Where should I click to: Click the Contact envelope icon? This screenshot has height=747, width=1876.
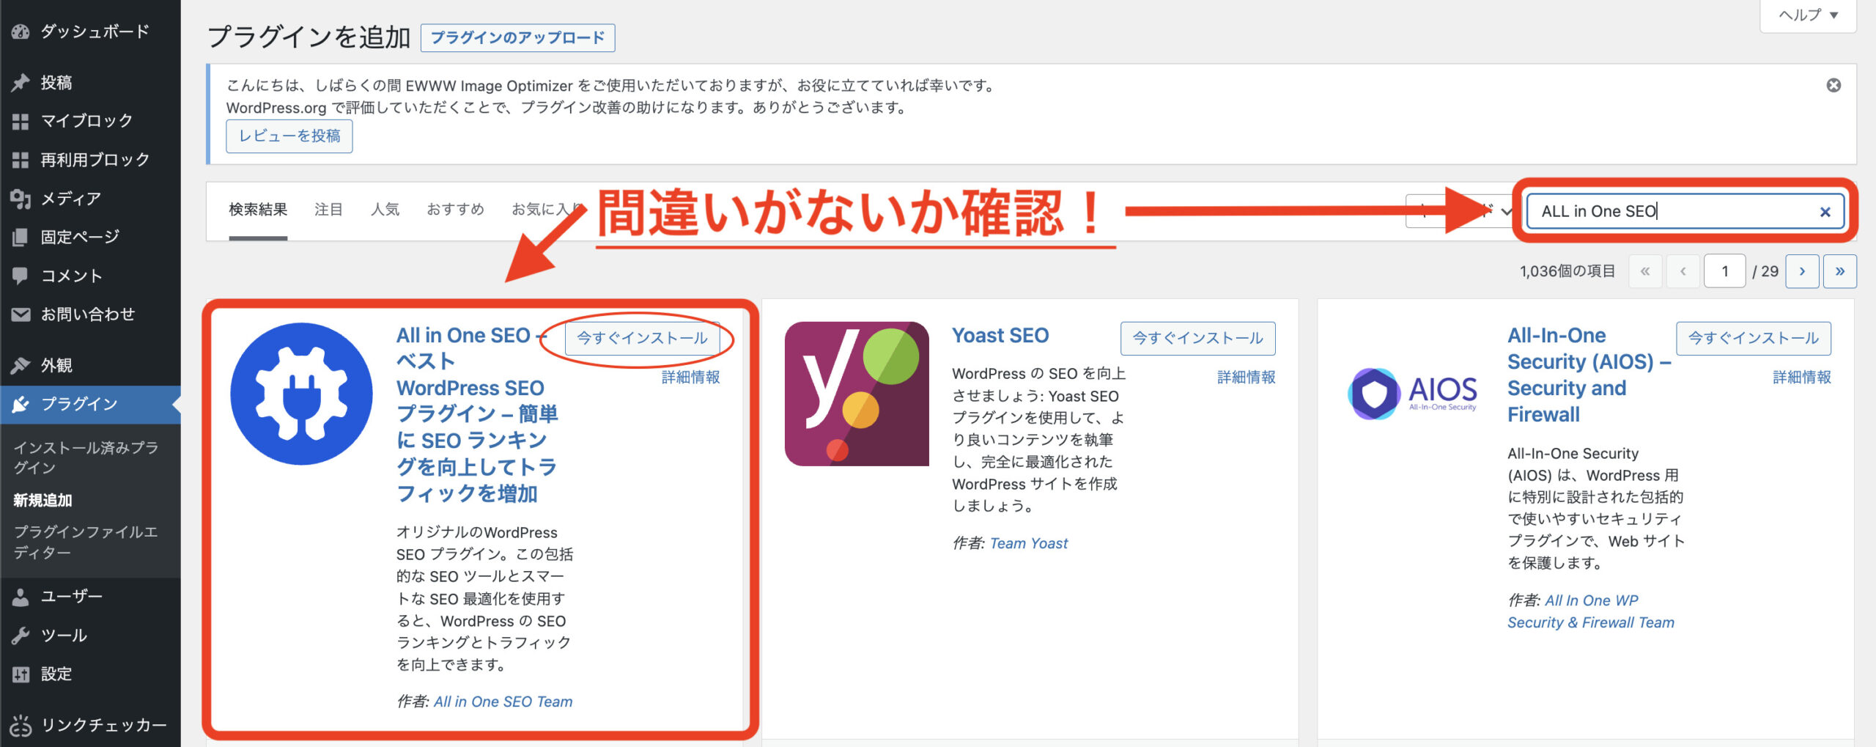[21, 314]
